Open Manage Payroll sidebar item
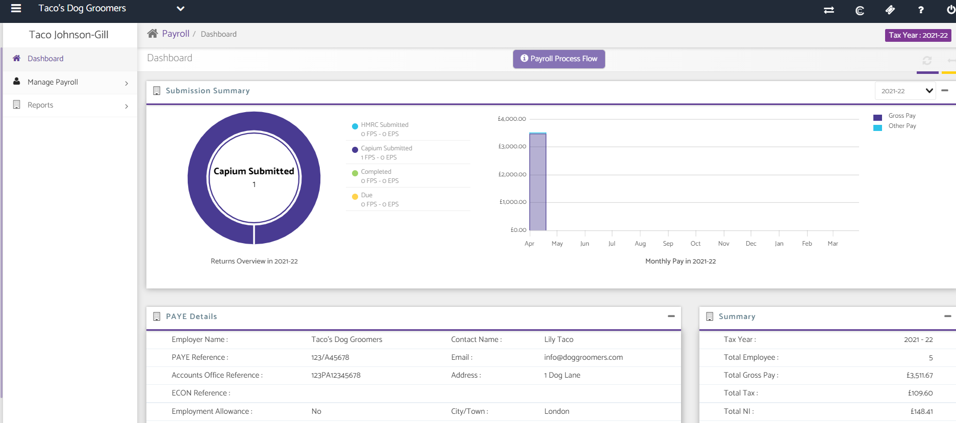956x423 pixels. pyautogui.click(x=70, y=82)
